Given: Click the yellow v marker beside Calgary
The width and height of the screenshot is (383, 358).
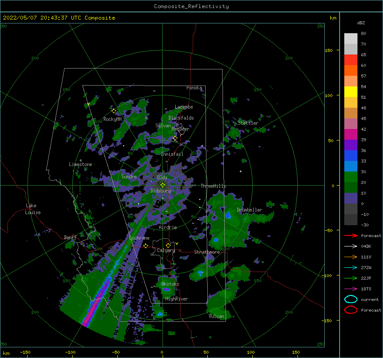Looking at the screenshot, I should coord(177,243).
